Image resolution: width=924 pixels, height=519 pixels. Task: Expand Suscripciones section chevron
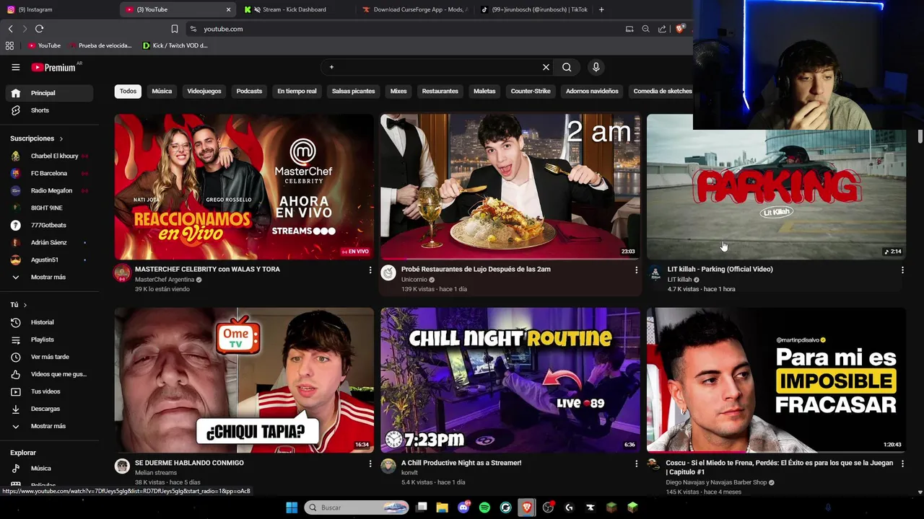pos(61,138)
